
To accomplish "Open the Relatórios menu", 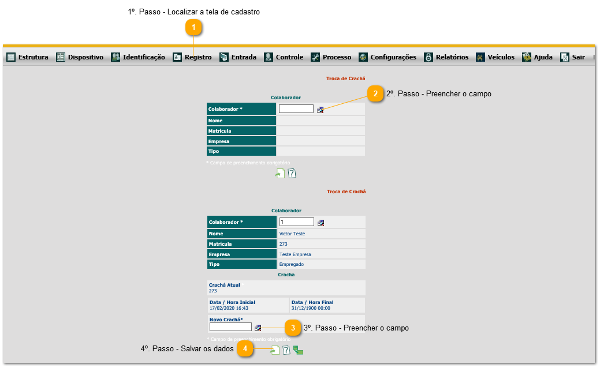I will click(446, 57).
